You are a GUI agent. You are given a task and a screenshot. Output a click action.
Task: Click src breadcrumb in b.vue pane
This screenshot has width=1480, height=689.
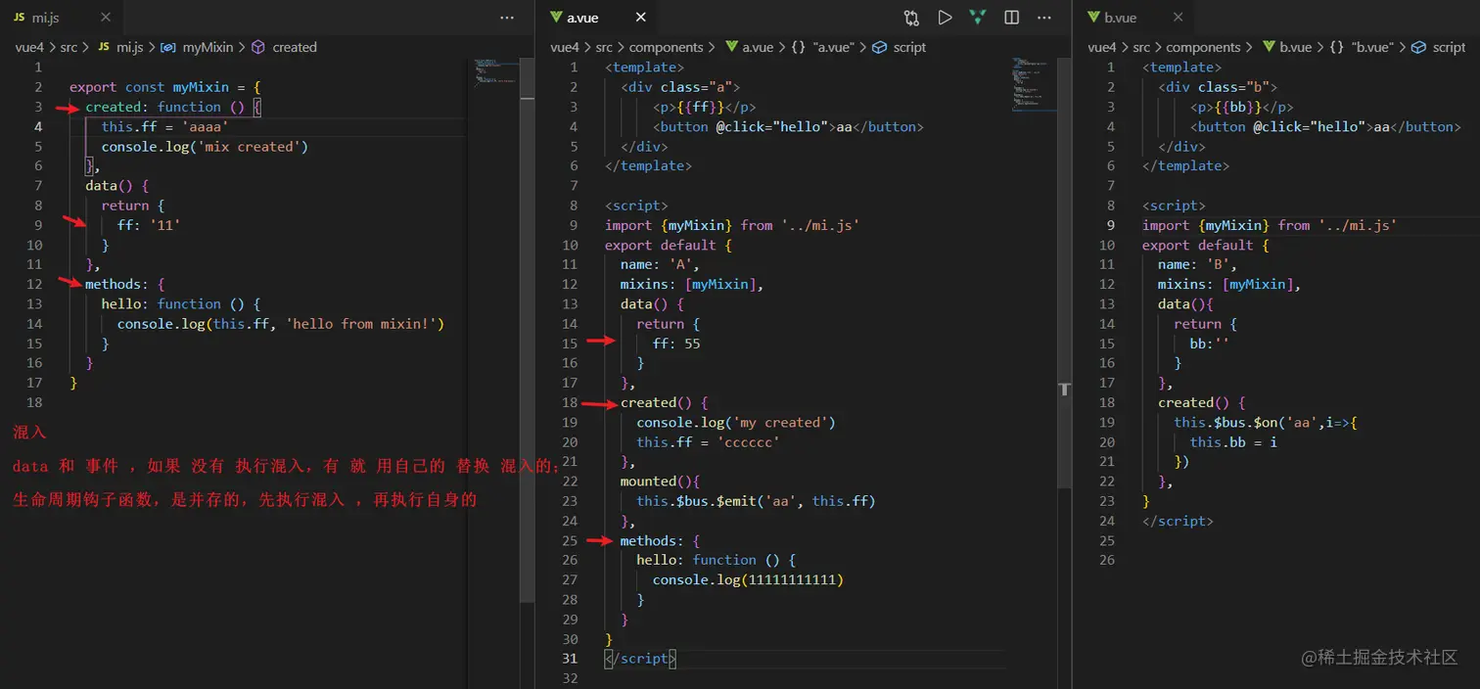[1142, 47]
